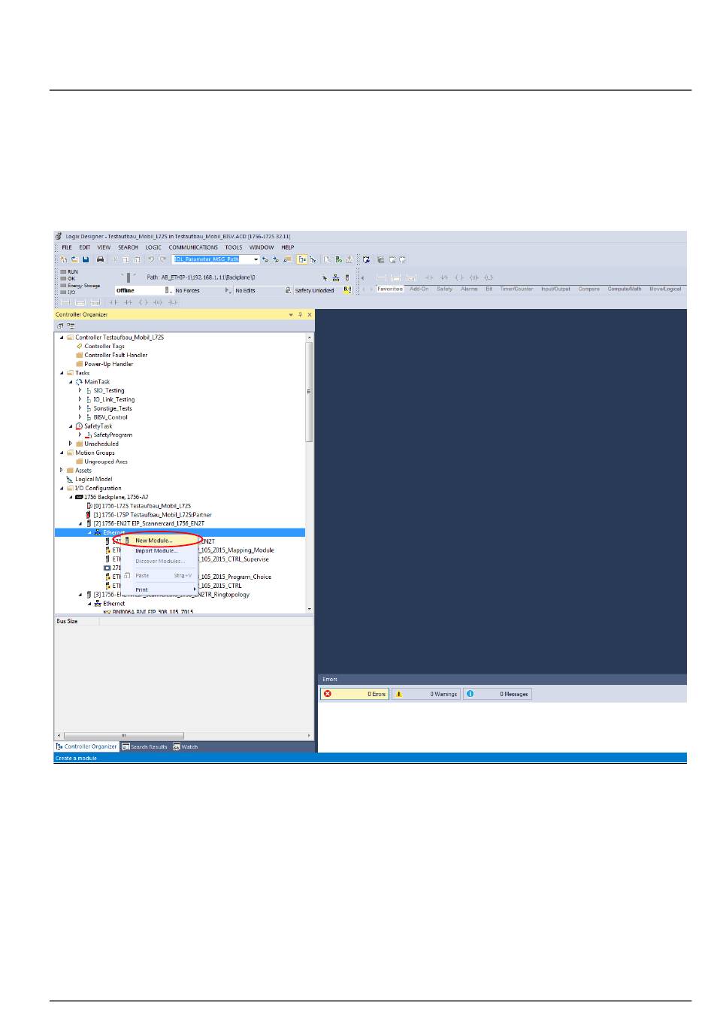Click the Controller Organizer horizontal scrollbar

pyautogui.click(x=124, y=736)
